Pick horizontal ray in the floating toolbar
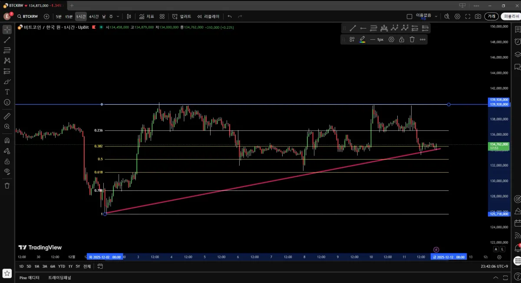Screen dimensions: 521x283 [x=363, y=28]
